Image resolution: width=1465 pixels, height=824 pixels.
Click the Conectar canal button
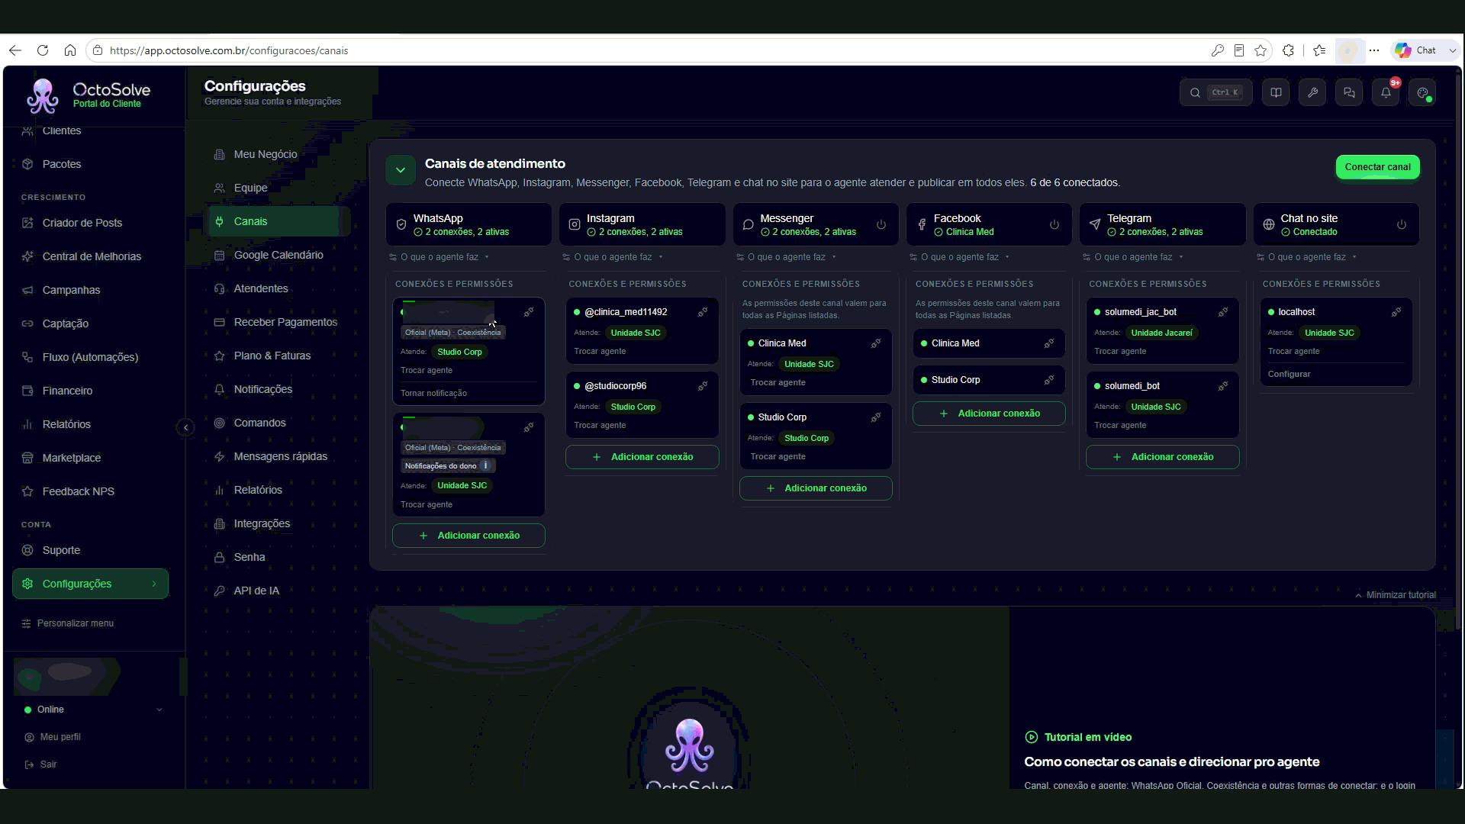point(1377,167)
